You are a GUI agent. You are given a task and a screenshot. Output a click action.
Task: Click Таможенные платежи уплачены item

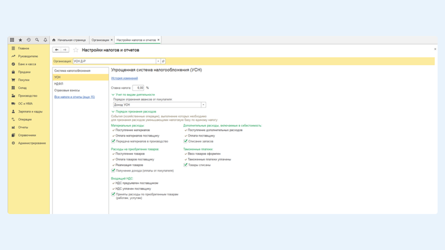(x=209, y=159)
